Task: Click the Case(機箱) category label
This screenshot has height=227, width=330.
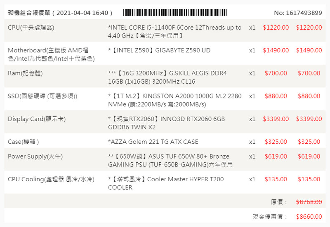Action: coord(24,142)
